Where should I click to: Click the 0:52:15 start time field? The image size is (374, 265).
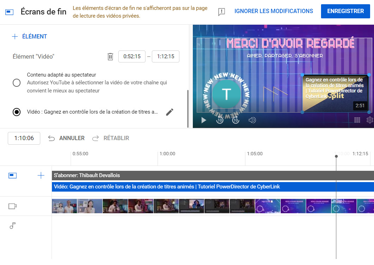pos(132,56)
